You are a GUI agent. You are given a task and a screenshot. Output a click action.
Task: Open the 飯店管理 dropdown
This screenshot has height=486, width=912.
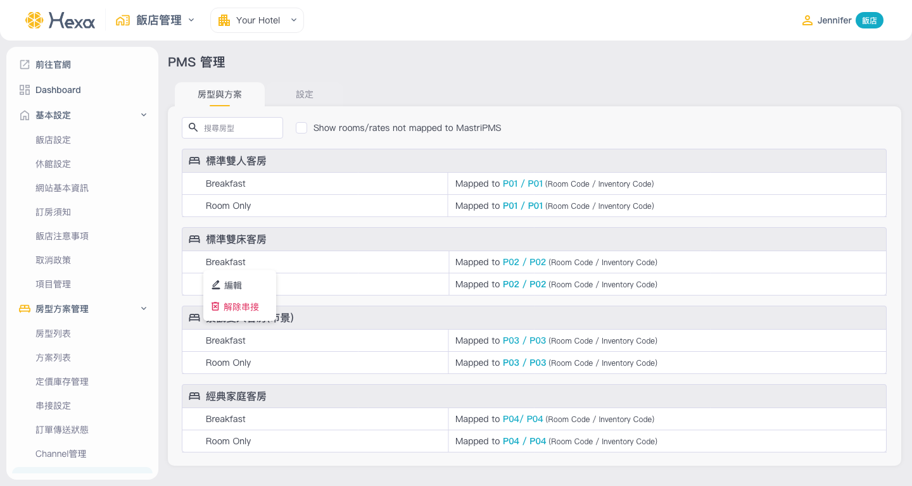191,20
